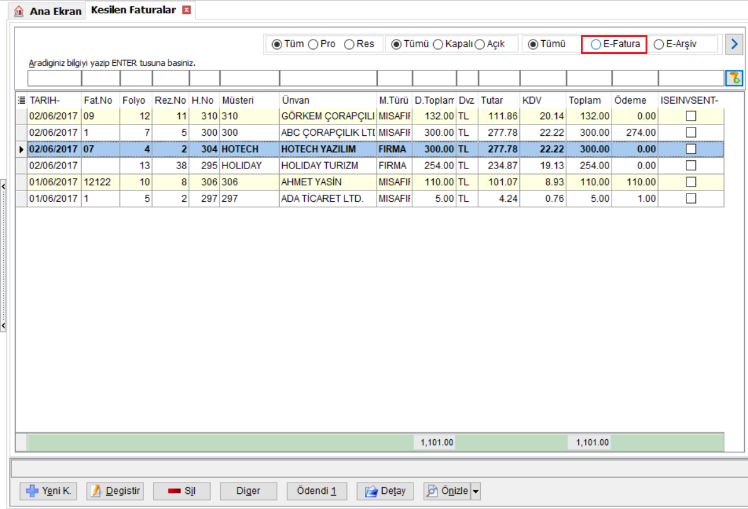Select the E-Fatura radio button
This screenshot has width=748, height=509.
[x=595, y=45]
